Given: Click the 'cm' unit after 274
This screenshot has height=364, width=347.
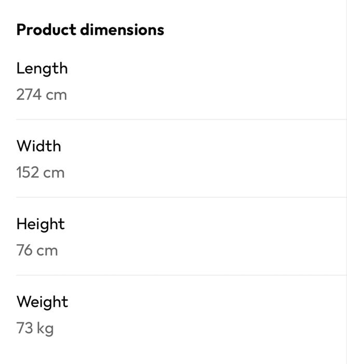Looking at the screenshot, I should [56, 95].
